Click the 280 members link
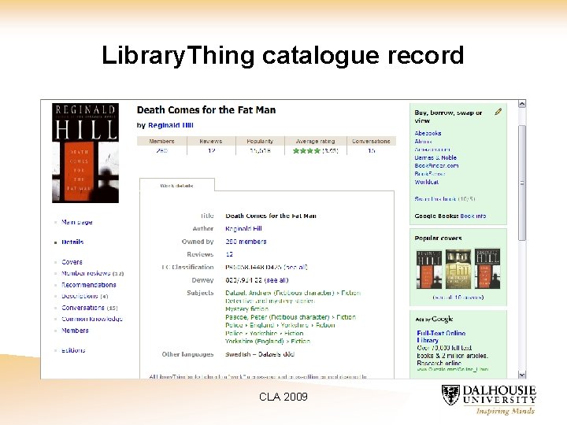Viewport: 567px width, 425px height. pos(246,242)
